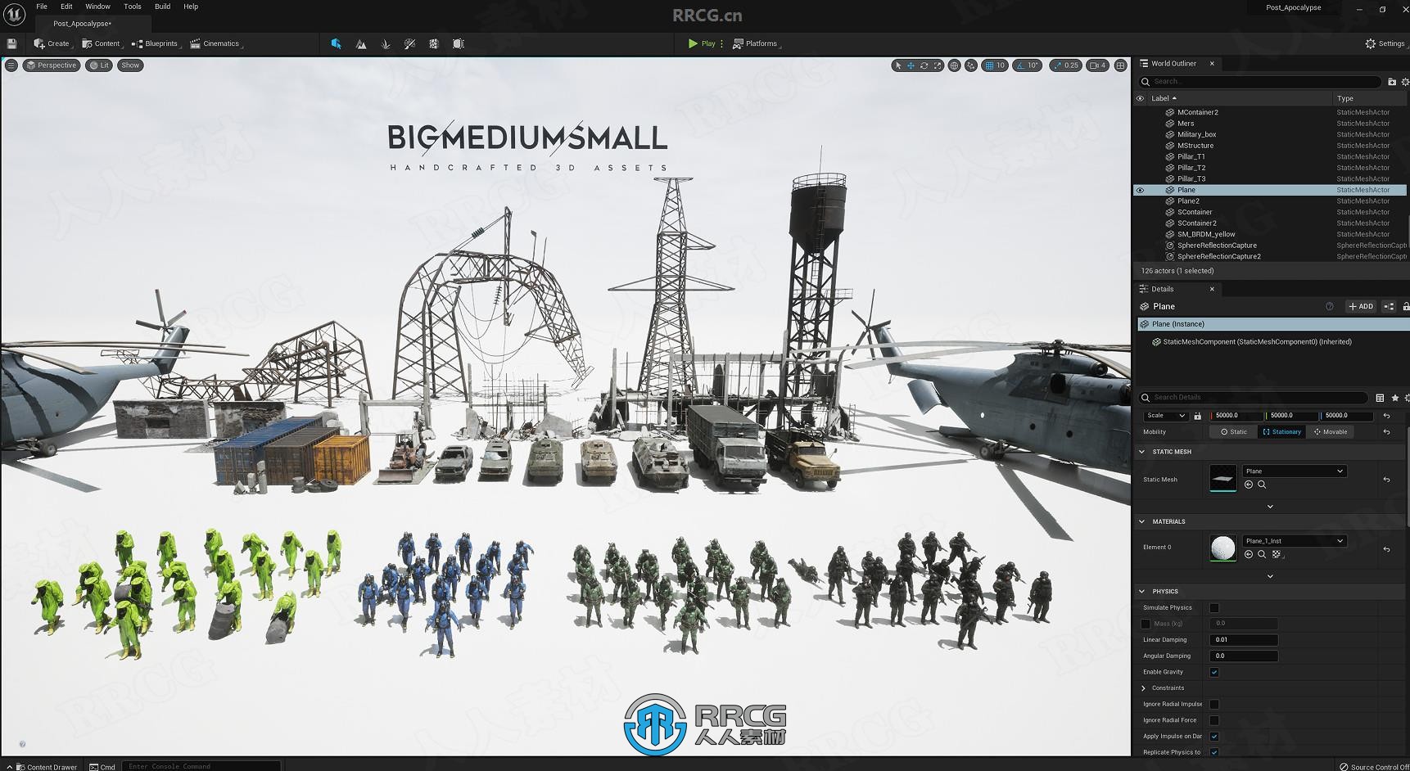Collapse the MATERIALS section
Image resolution: width=1410 pixels, height=771 pixels.
click(x=1142, y=521)
